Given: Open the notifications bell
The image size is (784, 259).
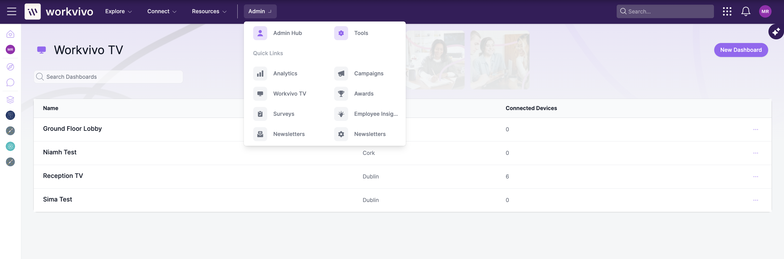Looking at the screenshot, I should [x=746, y=12].
